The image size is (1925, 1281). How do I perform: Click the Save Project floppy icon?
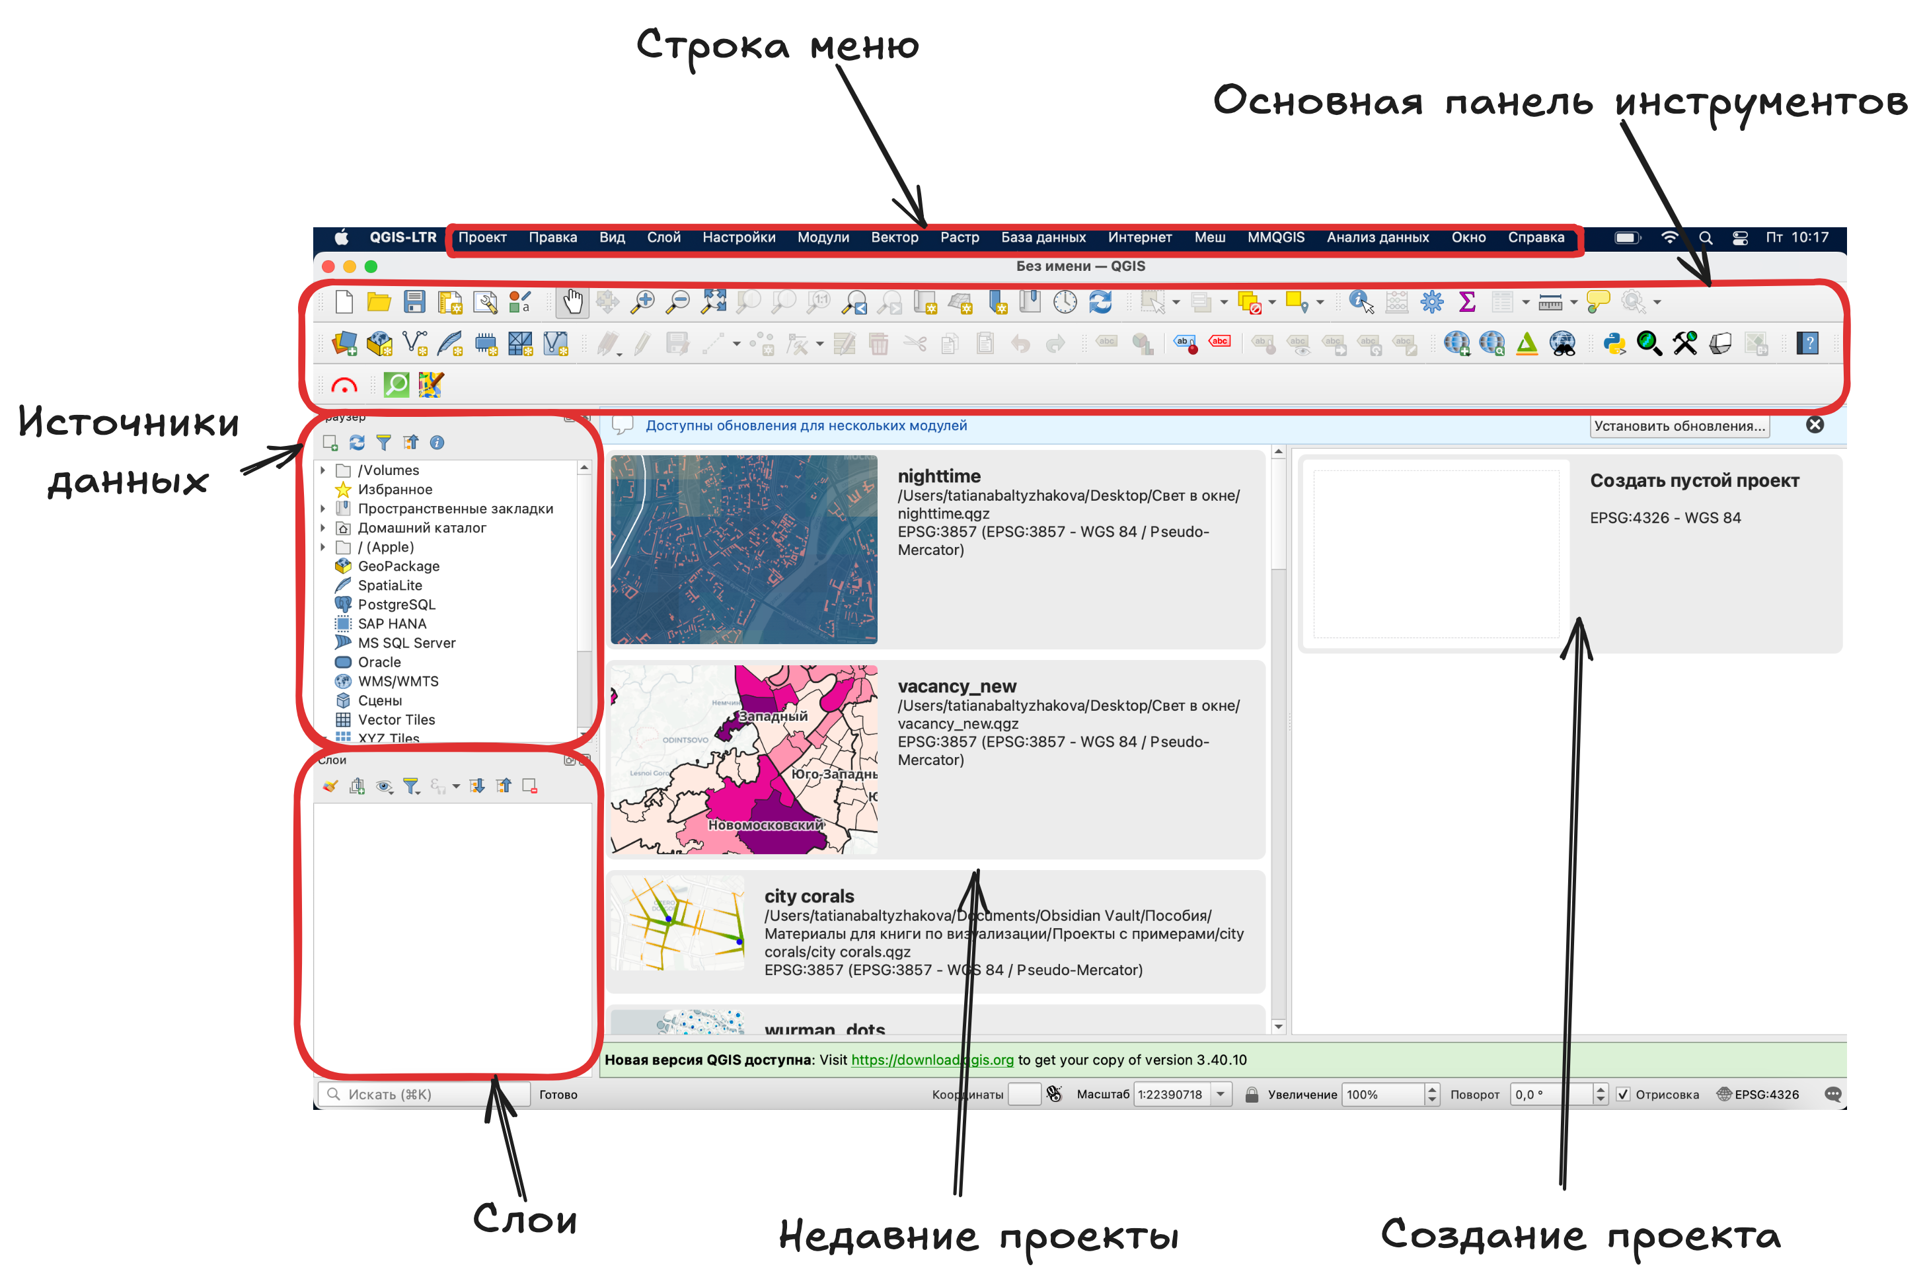414,303
